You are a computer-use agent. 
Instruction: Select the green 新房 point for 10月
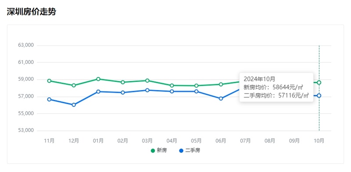319,83
